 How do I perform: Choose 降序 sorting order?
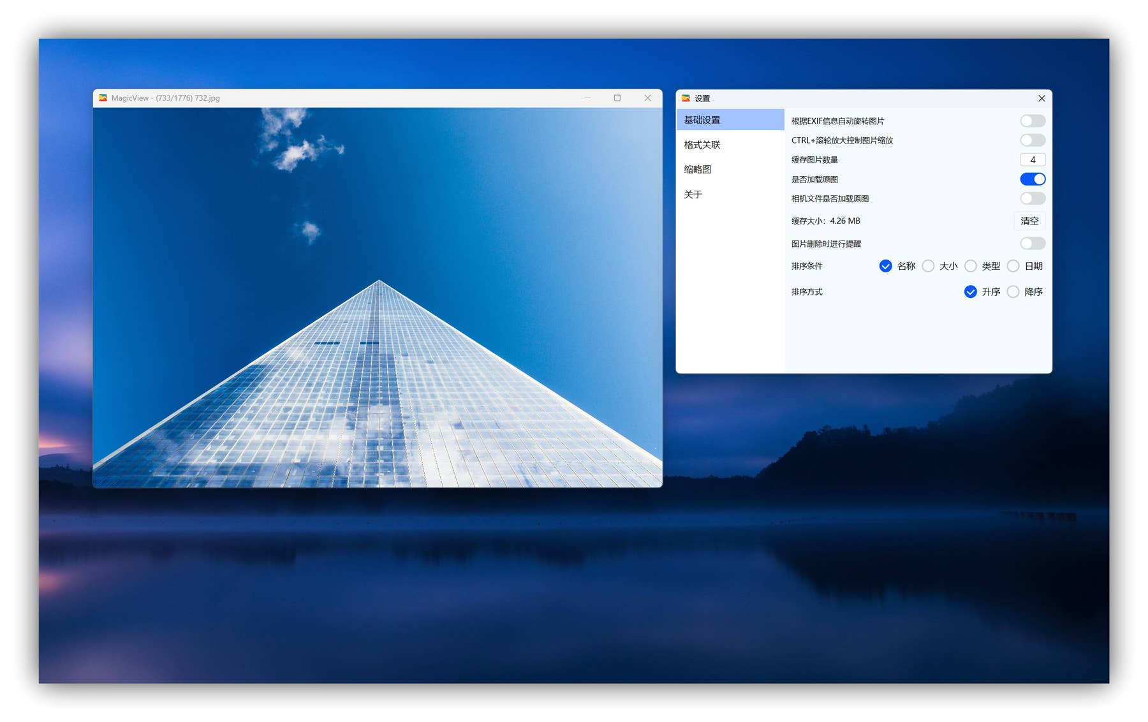[x=1013, y=291]
